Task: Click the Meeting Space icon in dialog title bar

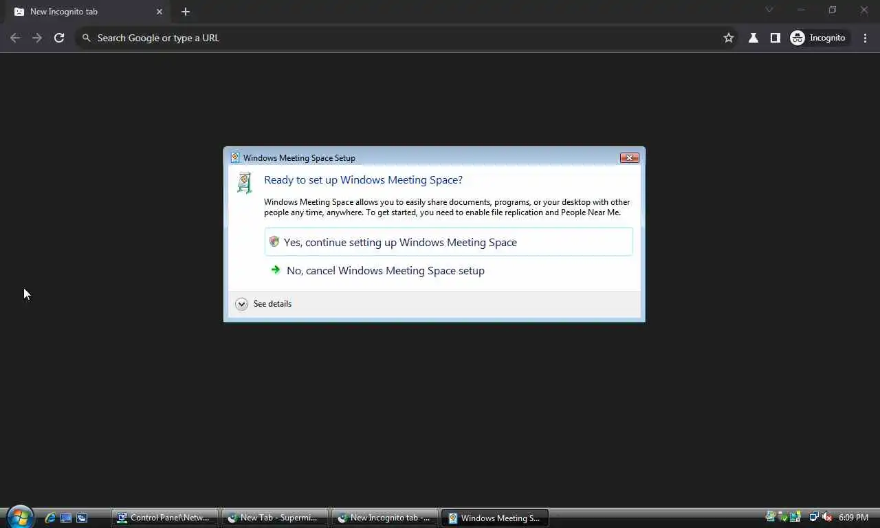Action: pyautogui.click(x=235, y=157)
